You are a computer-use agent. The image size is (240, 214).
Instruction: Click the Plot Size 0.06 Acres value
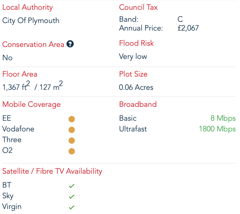tap(136, 87)
